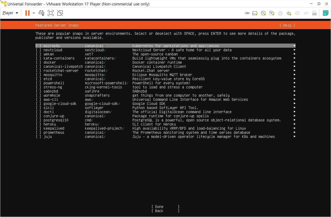
Task: Toggle the canonical-livepatch snap checkbox
Action: (x=38, y=66)
